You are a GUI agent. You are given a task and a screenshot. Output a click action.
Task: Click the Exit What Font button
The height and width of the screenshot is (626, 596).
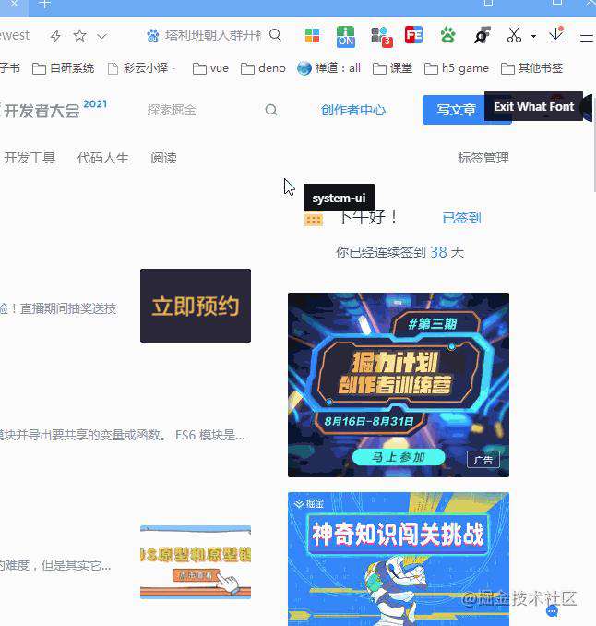(x=533, y=106)
